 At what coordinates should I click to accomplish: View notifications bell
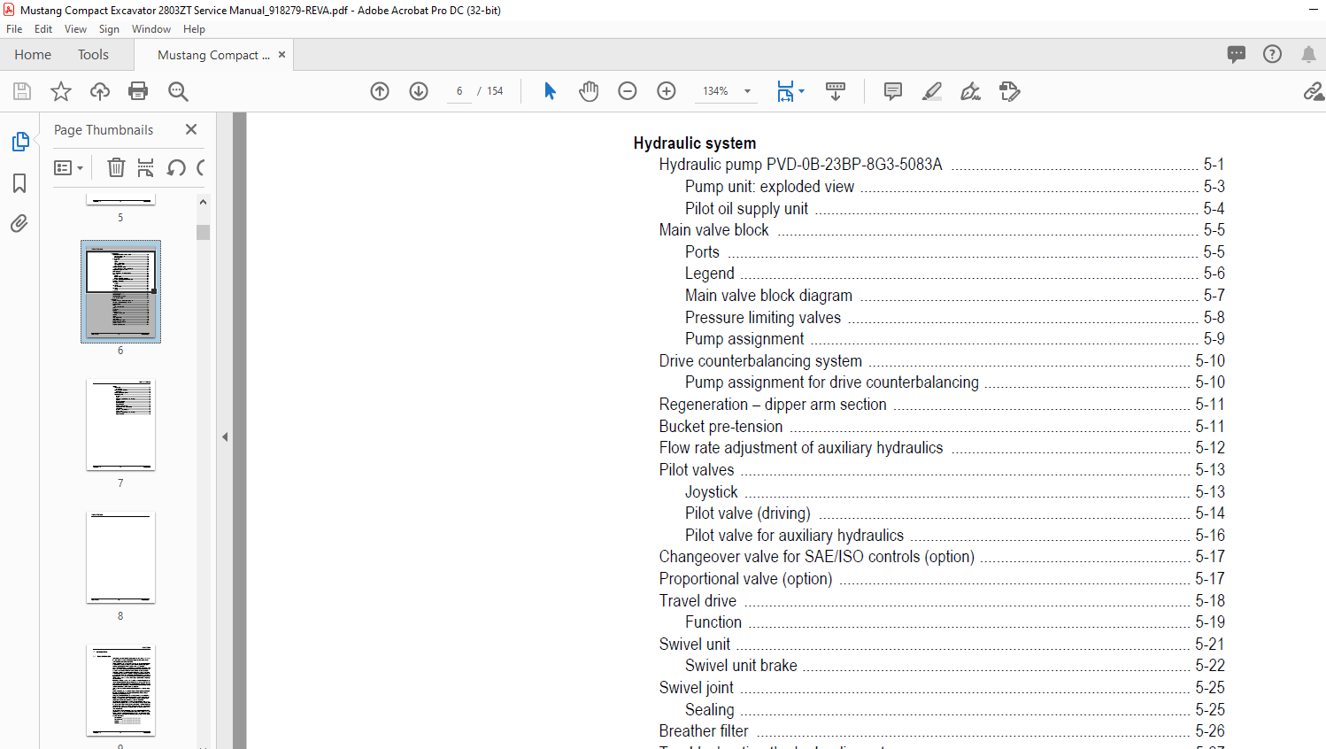click(x=1308, y=54)
